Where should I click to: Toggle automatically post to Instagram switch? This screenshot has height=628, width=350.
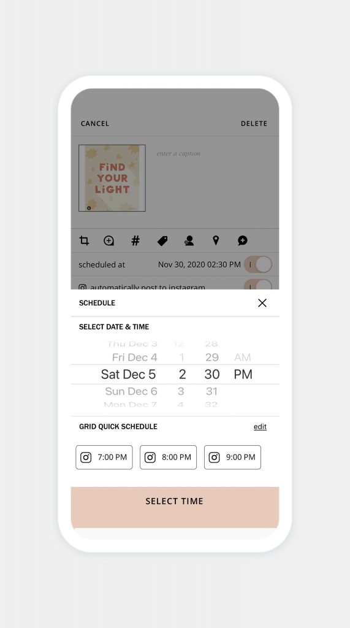tap(258, 285)
